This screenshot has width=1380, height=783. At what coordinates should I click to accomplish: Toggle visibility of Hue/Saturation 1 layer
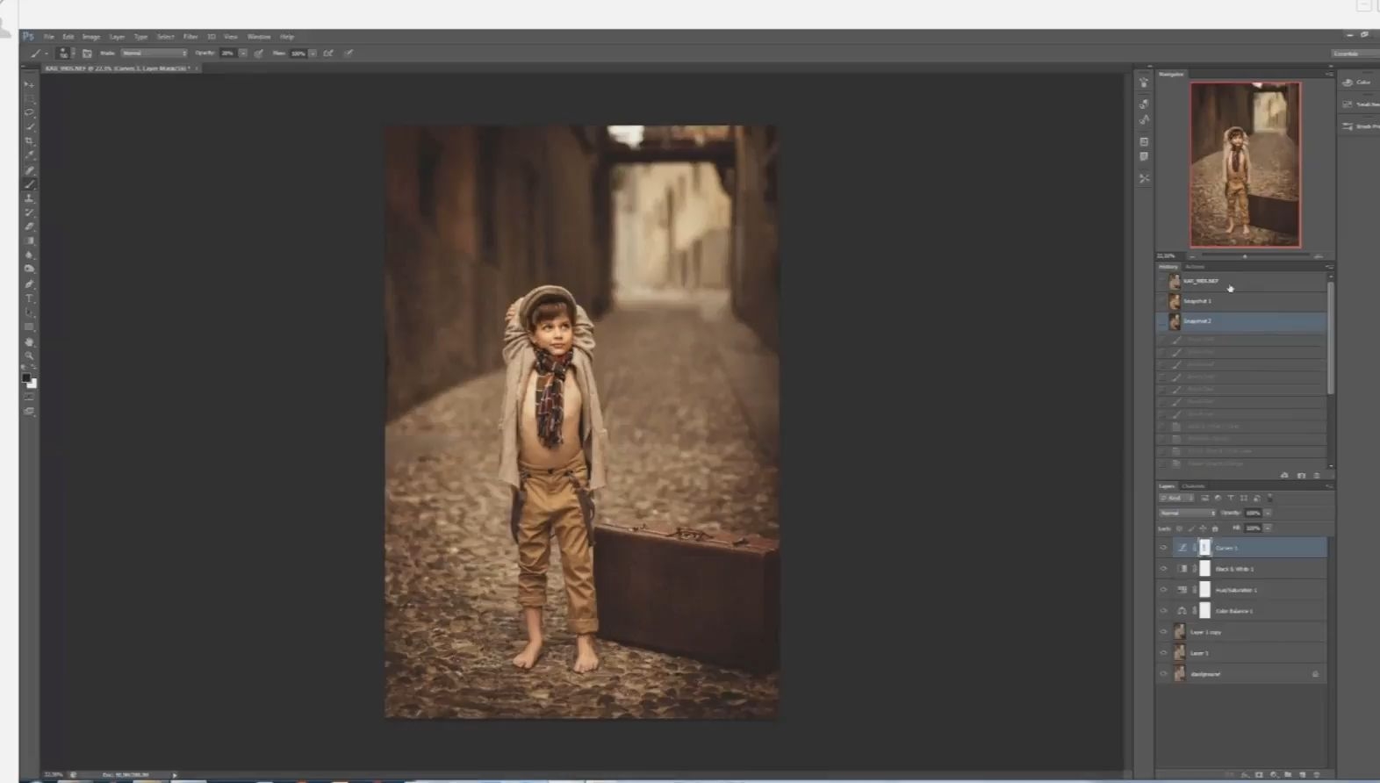click(x=1164, y=590)
